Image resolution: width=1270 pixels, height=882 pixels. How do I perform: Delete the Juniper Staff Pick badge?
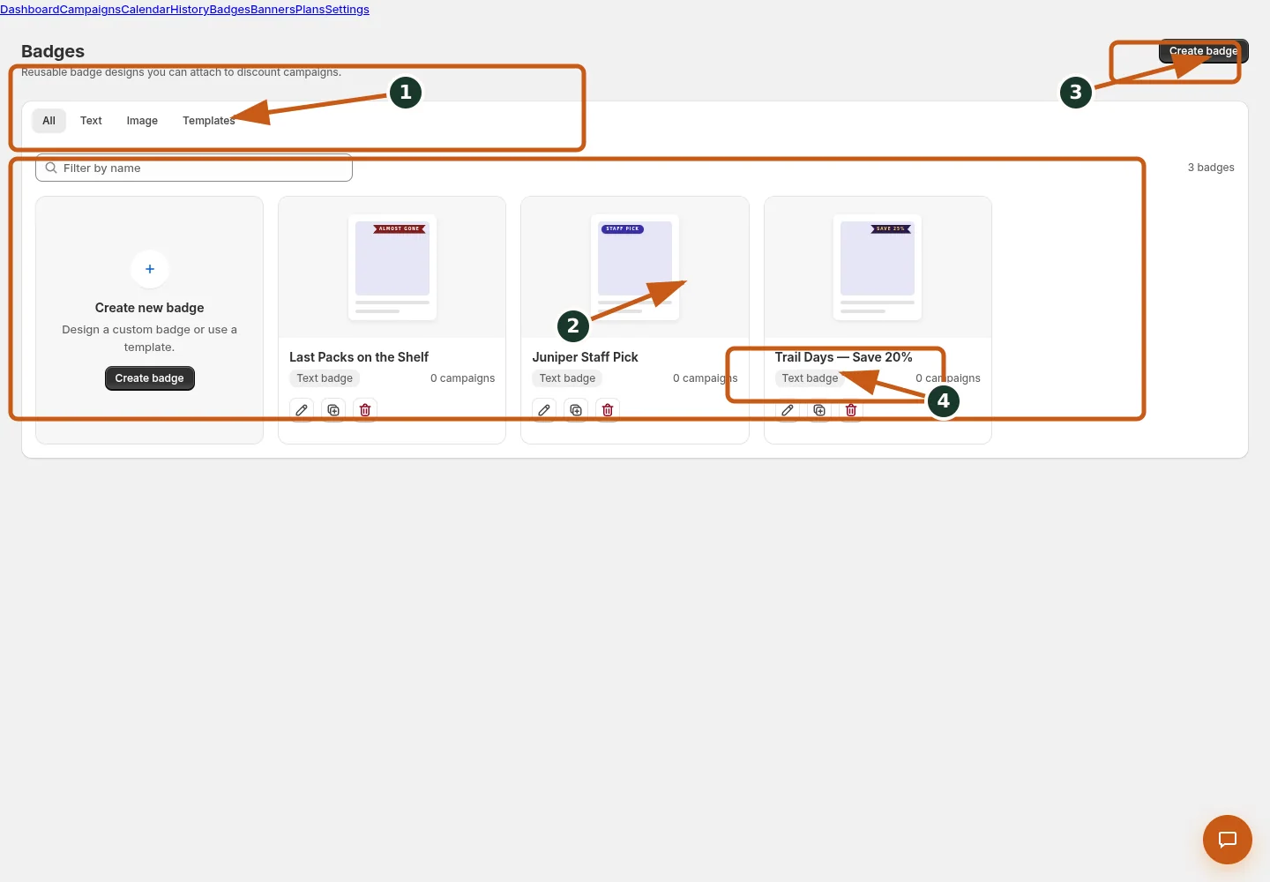tap(608, 410)
